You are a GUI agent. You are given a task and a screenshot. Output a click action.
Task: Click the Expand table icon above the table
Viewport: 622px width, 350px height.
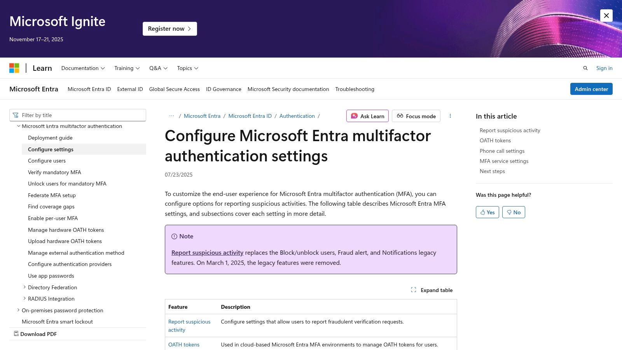(414, 290)
